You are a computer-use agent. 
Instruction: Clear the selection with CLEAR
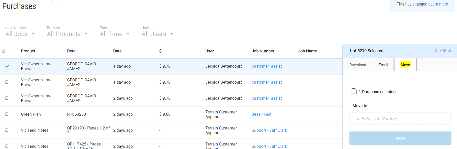click(x=440, y=51)
